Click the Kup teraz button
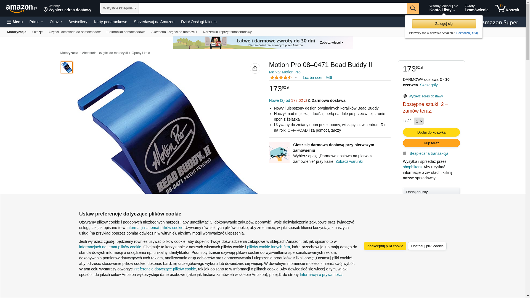 431,143
